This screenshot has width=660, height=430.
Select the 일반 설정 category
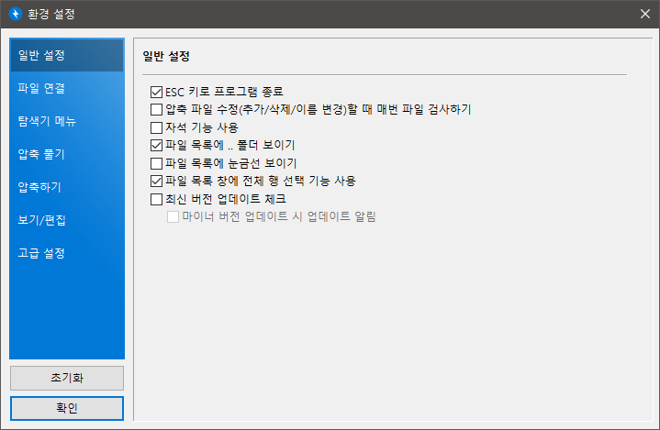pyautogui.click(x=67, y=55)
